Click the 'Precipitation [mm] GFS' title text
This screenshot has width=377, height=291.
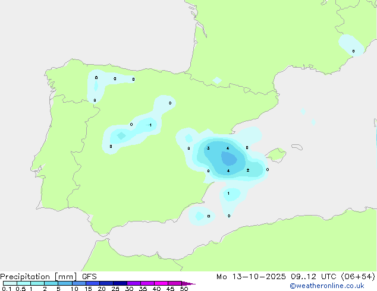[48, 277]
